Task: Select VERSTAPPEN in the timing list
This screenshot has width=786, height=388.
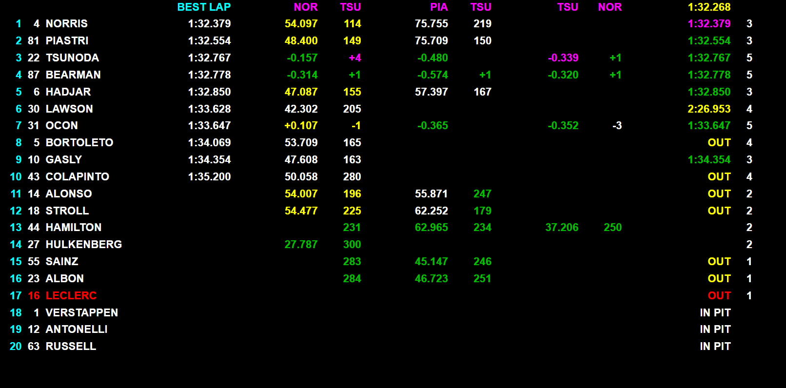Action: (x=81, y=312)
